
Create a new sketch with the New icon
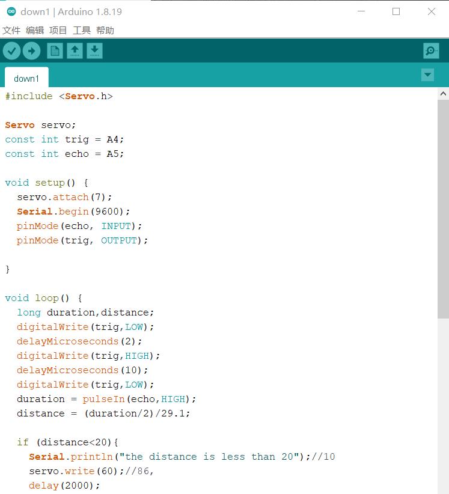point(55,50)
